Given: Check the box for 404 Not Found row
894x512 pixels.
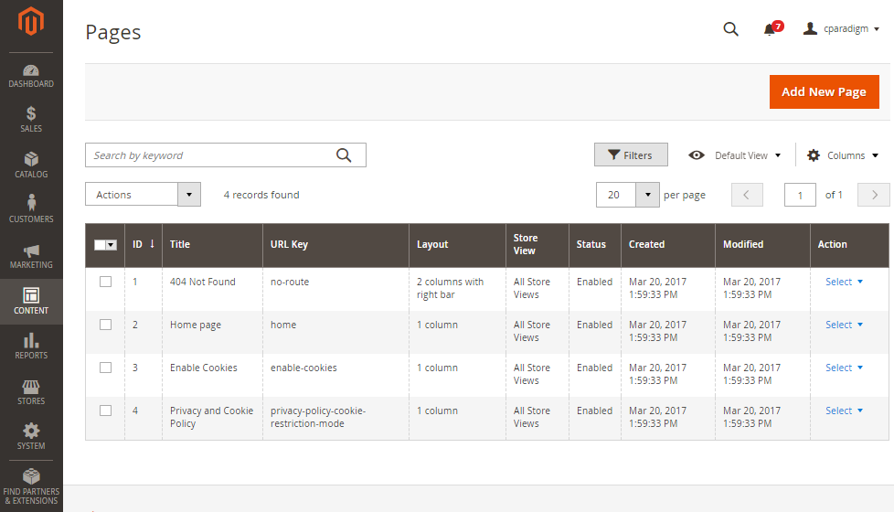Looking at the screenshot, I should (105, 282).
